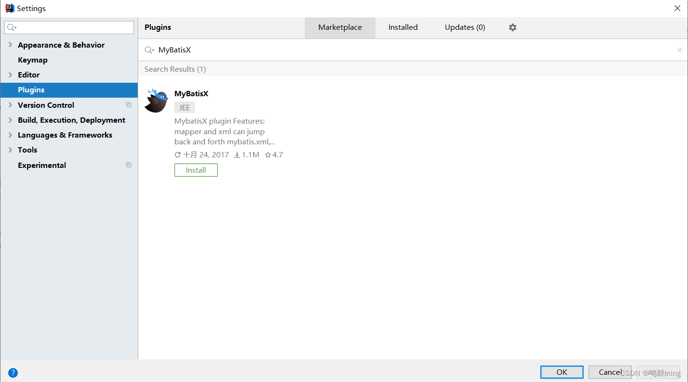Click the JEE category tag

(x=184, y=107)
